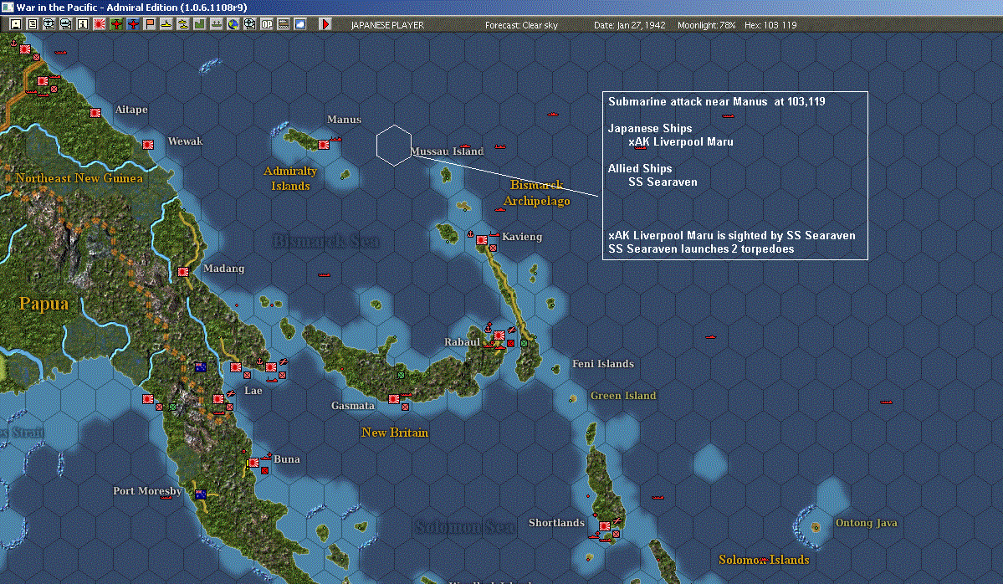Screen dimensions: 1003x584
Task: Click the crosshair target toolbar icon
Action: (249, 24)
